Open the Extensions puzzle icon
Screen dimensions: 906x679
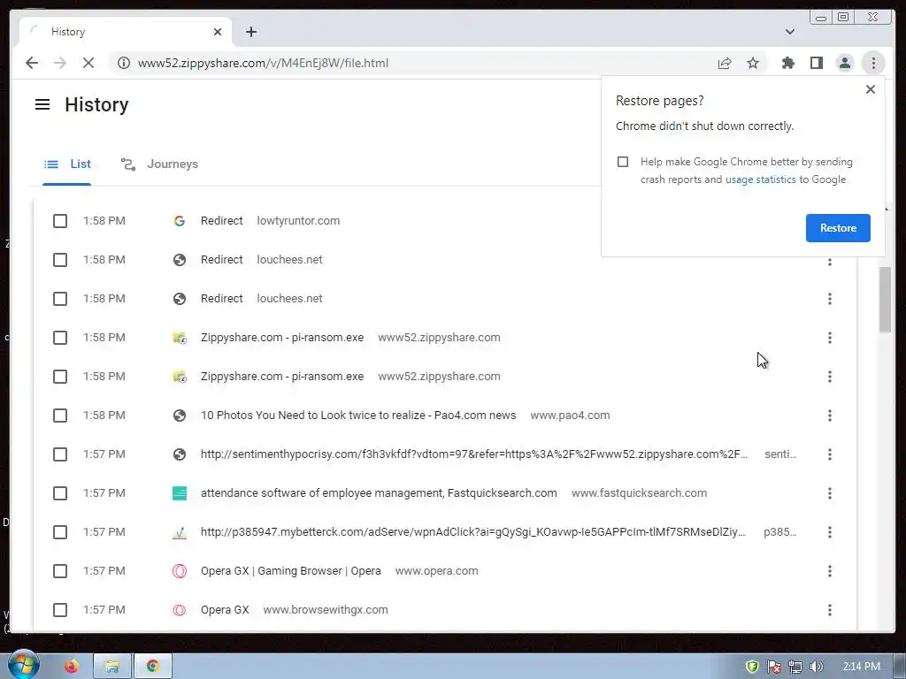tap(788, 63)
